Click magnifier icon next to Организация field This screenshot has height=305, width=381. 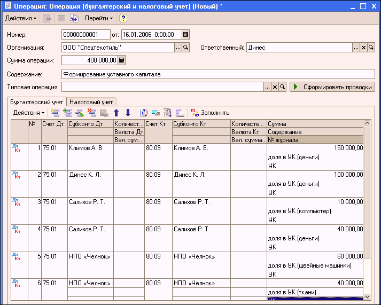click(186, 48)
